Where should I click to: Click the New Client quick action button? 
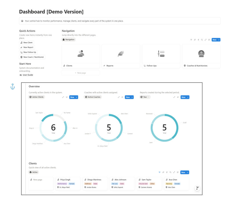pyautogui.click(x=27, y=42)
